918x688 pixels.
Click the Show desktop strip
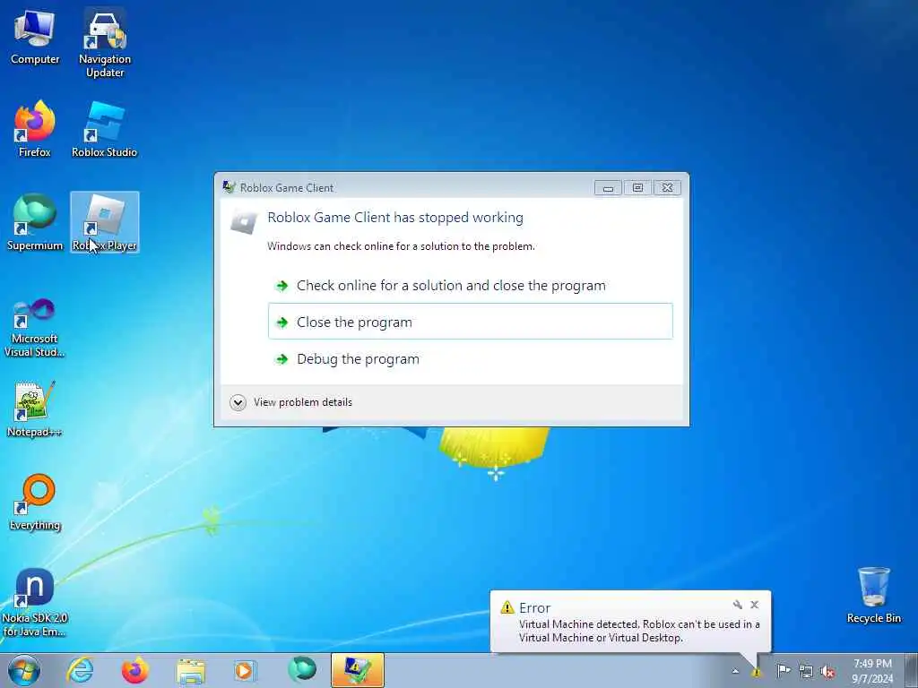click(911, 670)
